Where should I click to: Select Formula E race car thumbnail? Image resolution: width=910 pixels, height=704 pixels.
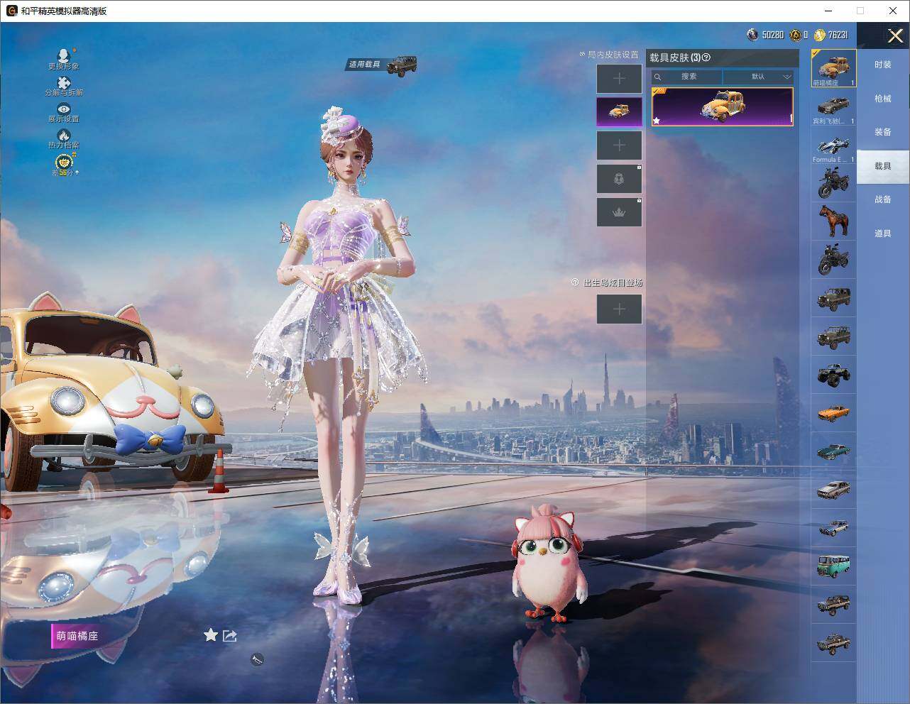click(x=834, y=145)
